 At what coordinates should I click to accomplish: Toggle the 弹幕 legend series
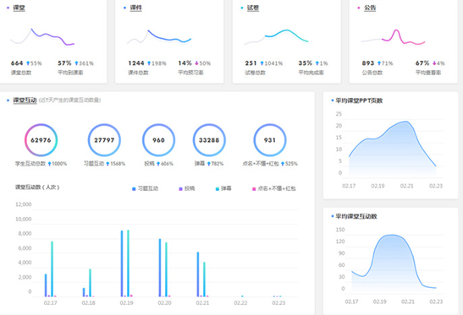[223, 188]
